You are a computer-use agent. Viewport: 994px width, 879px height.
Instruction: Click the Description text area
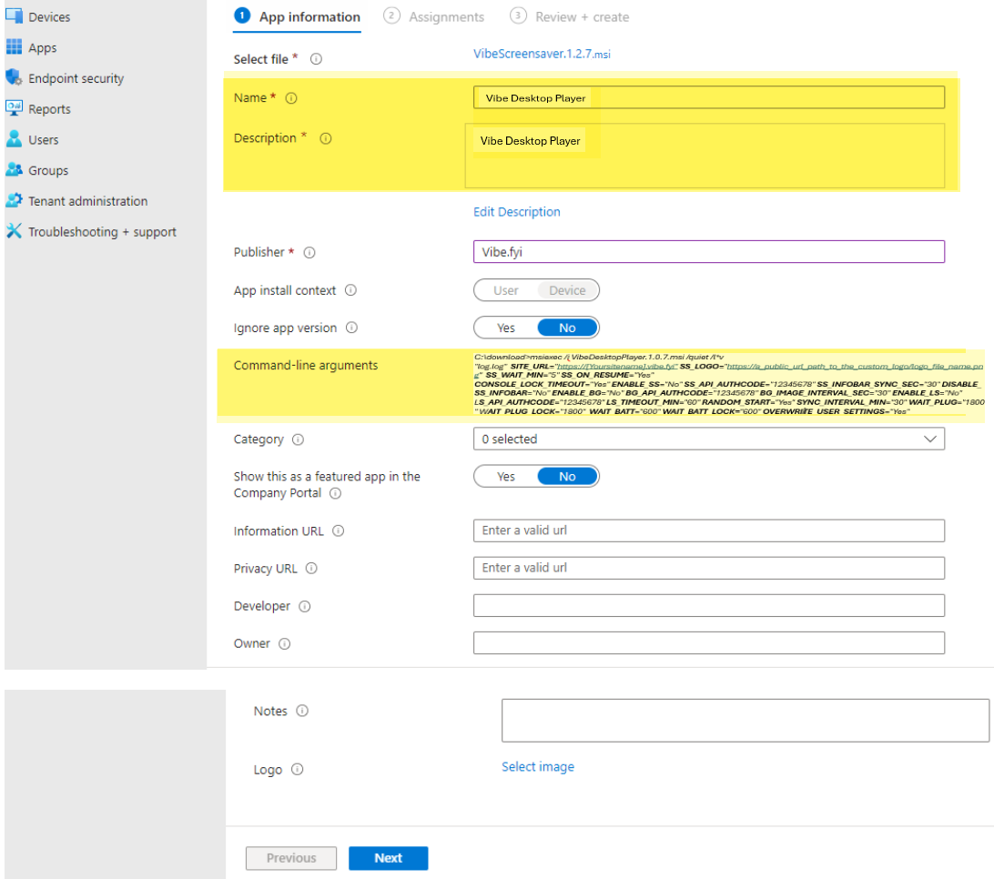tap(705, 156)
